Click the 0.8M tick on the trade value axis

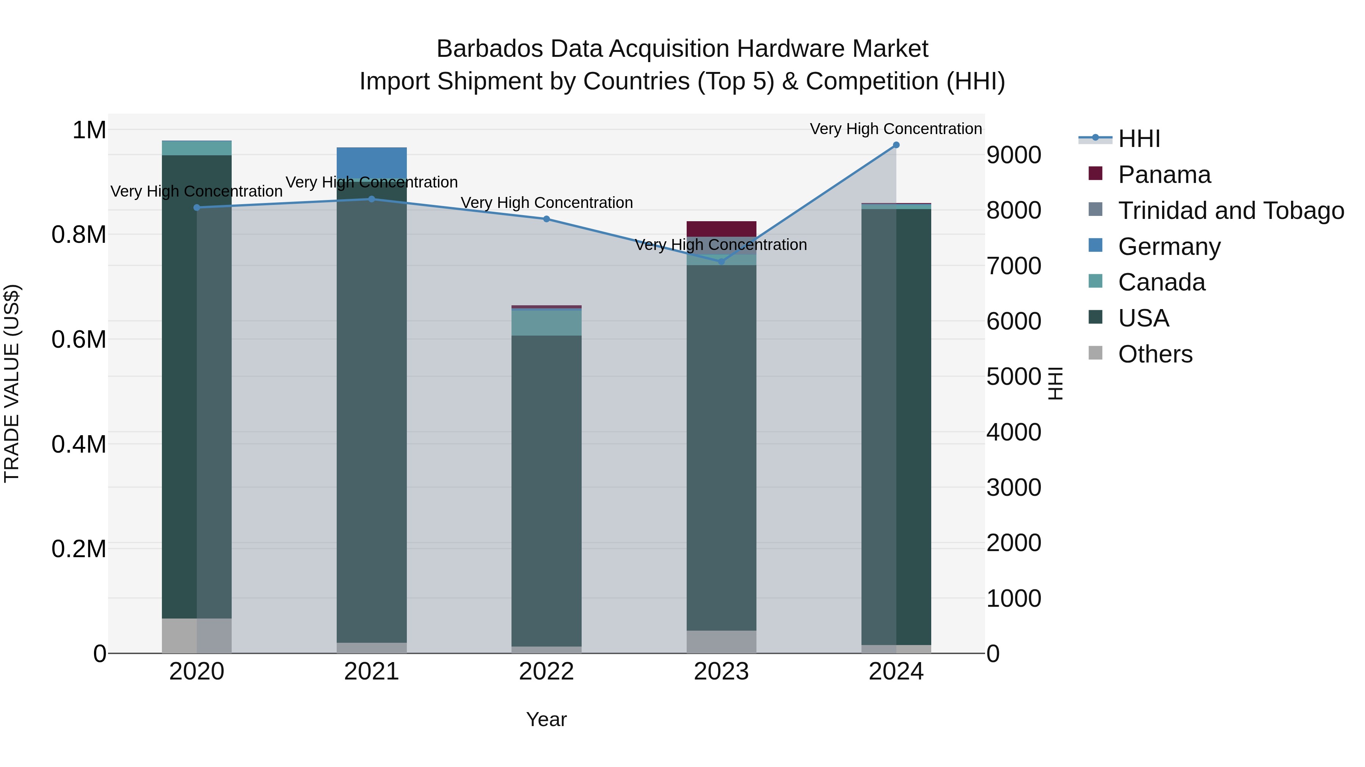(79, 234)
